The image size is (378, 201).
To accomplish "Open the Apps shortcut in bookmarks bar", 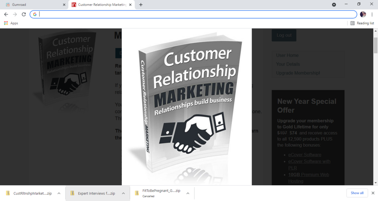I will tap(11, 23).
